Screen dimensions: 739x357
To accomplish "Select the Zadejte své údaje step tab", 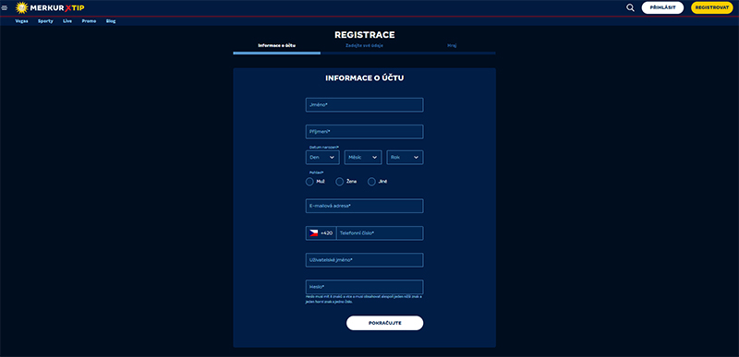I will pos(364,45).
